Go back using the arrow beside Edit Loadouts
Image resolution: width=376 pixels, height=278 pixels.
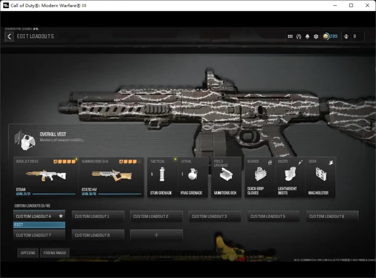click(9, 37)
